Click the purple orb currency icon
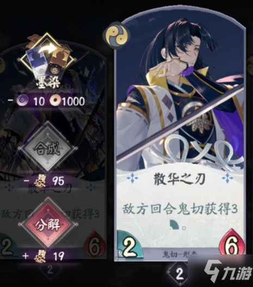Viewport: 253px width, 287px height. click(x=22, y=101)
